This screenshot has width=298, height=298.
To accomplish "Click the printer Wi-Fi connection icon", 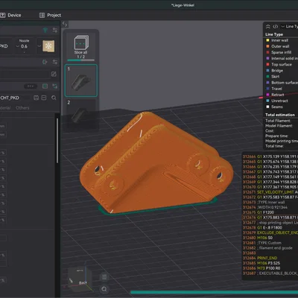I will point(45,31).
